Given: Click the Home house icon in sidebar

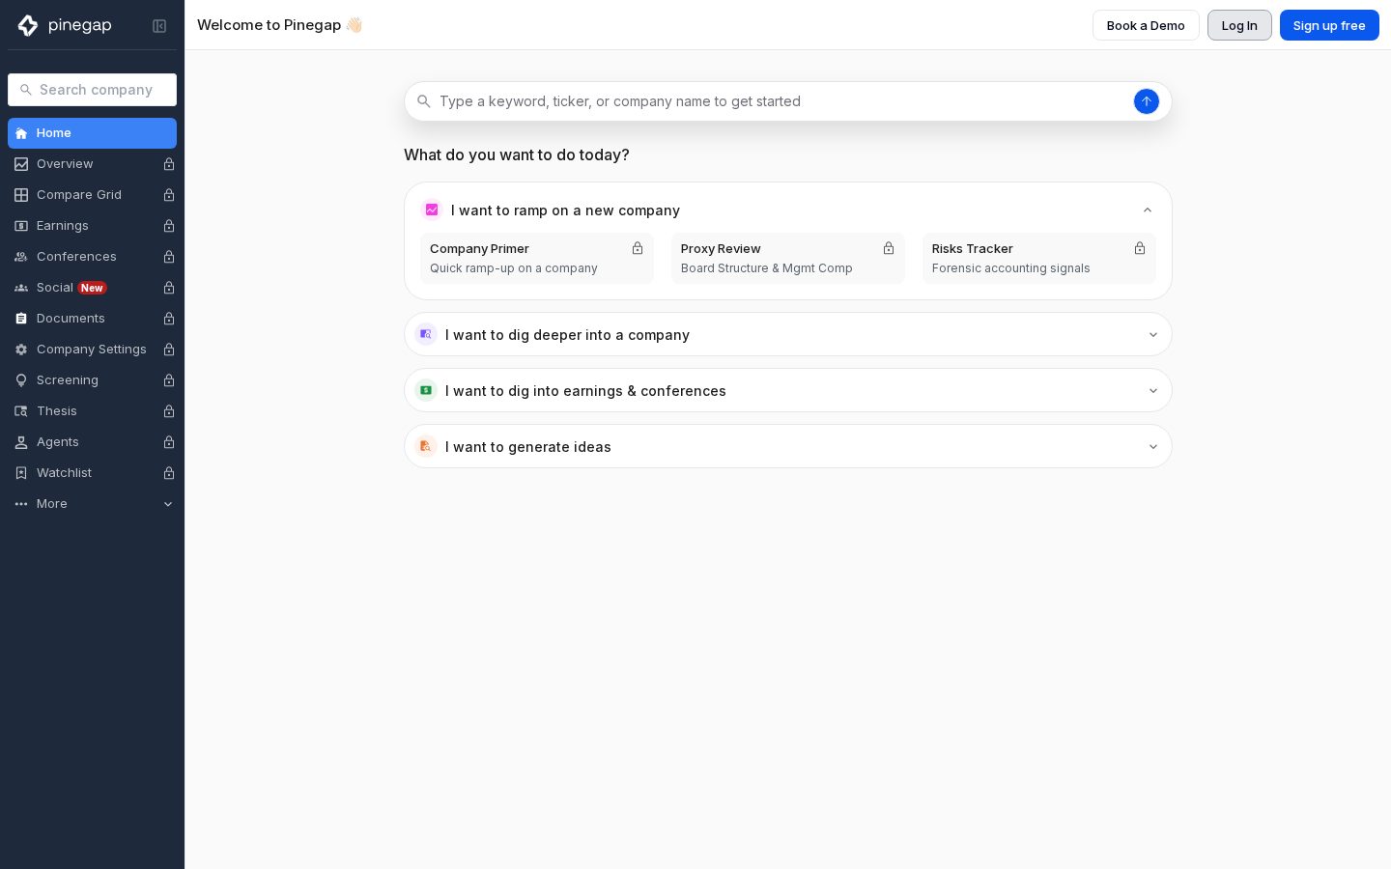Looking at the screenshot, I should 21,133.
